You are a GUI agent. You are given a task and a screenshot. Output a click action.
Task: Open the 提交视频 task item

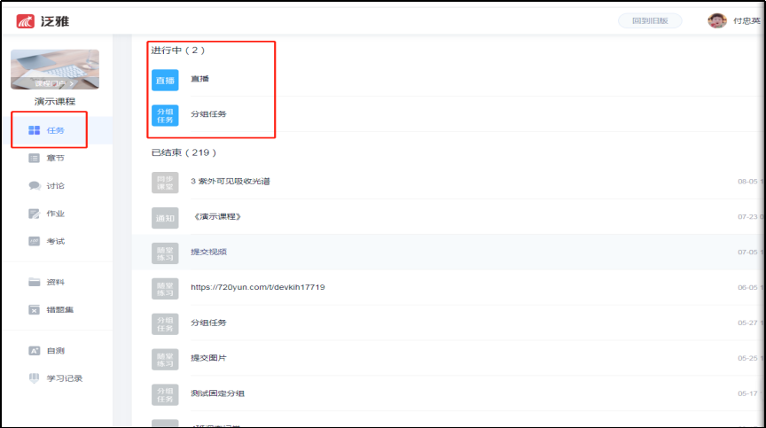tap(208, 252)
